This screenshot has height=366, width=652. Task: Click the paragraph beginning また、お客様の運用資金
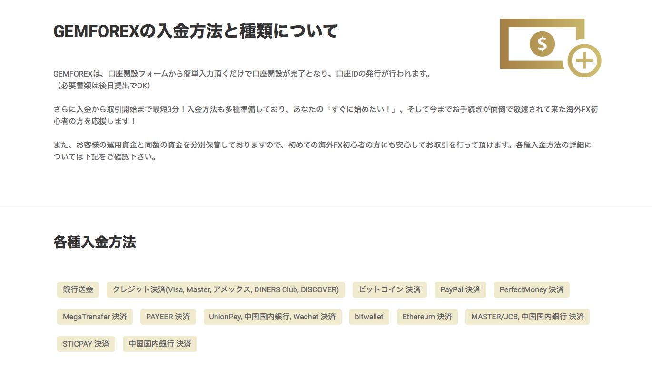click(x=323, y=151)
